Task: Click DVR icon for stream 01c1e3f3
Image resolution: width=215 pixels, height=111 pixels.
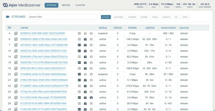Action: click(79, 98)
